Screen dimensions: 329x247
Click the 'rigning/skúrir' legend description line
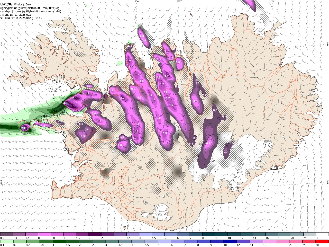(x=30, y=8)
